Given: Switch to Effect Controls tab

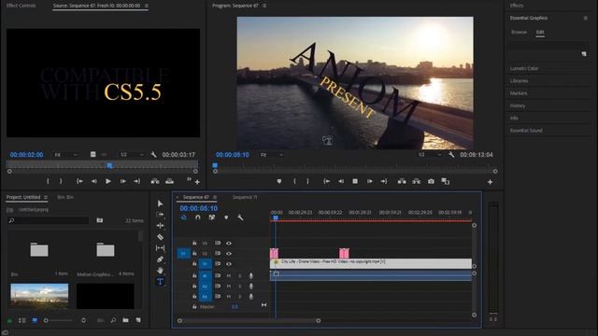Looking at the screenshot, I should [21, 6].
